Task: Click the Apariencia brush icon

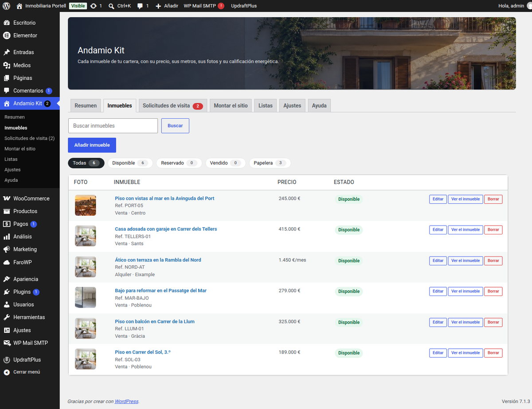Action: 7,279
